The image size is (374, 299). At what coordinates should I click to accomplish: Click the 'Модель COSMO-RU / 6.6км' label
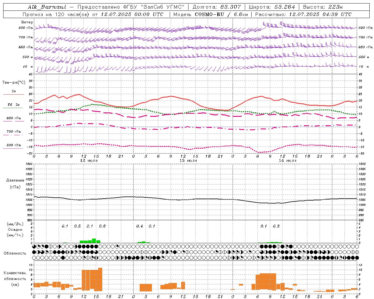pyautogui.click(x=211, y=14)
